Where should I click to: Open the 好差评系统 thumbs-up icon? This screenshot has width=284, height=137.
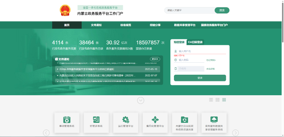96,120
